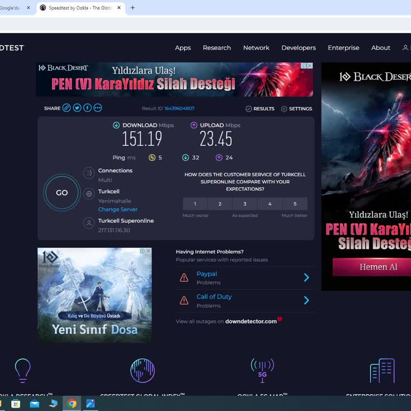This screenshot has height=411, width=411.
Task: Click the Yenimahalle server location text
Action: coord(115,201)
